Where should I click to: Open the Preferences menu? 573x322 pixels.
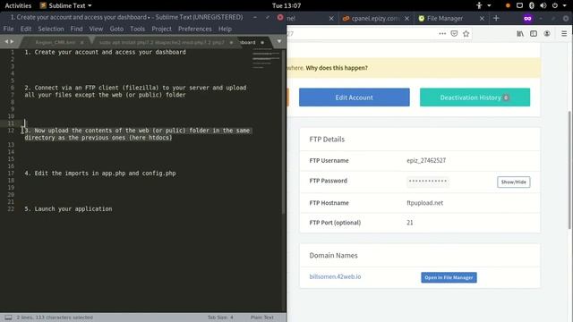[195, 29]
